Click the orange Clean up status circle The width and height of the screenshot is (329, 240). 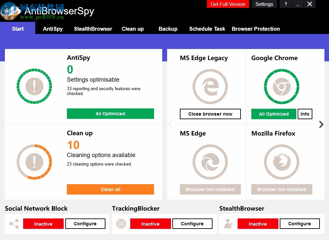pyautogui.click(x=34, y=162)
